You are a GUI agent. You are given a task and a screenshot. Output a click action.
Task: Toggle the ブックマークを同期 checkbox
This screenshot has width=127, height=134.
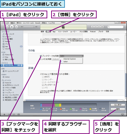click(41, 56)
